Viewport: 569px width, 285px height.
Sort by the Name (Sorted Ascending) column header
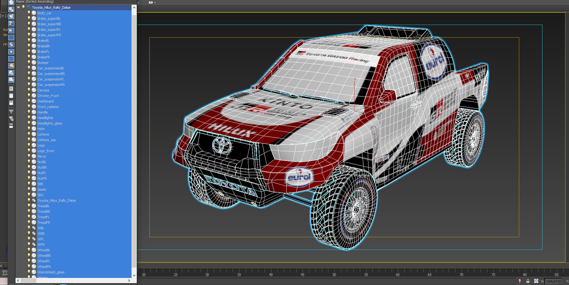click(35, 2)
